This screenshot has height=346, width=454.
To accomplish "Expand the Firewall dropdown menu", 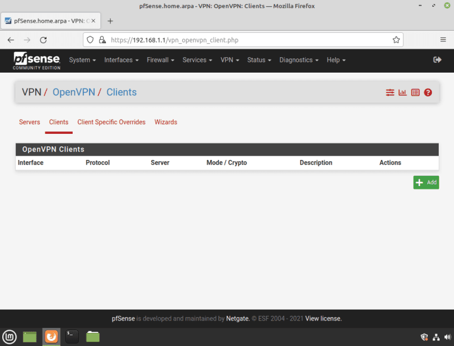I will point(160,60).
